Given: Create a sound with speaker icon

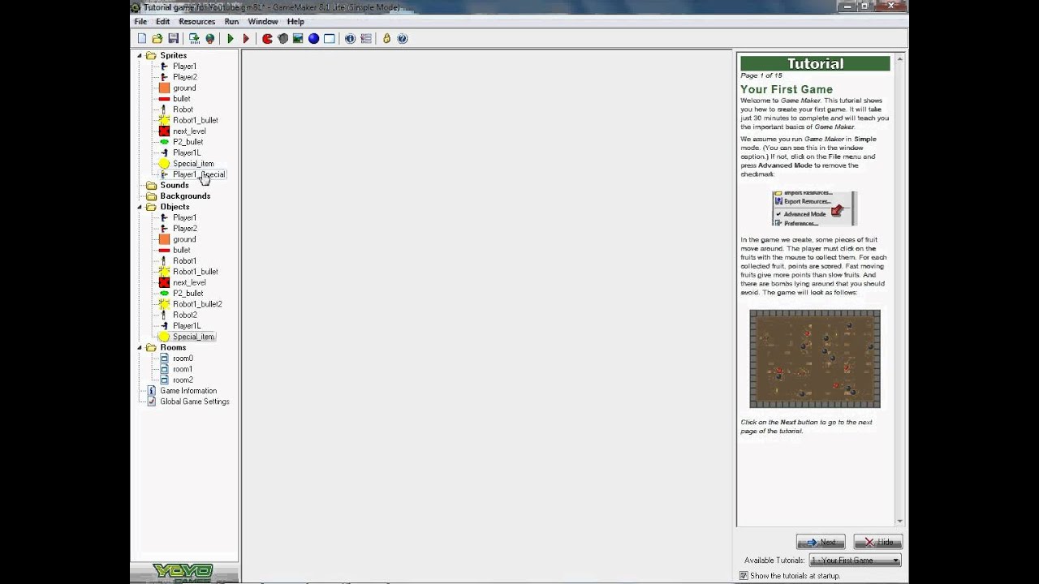Looking at the screenshot, I should (x=282, y=38).
